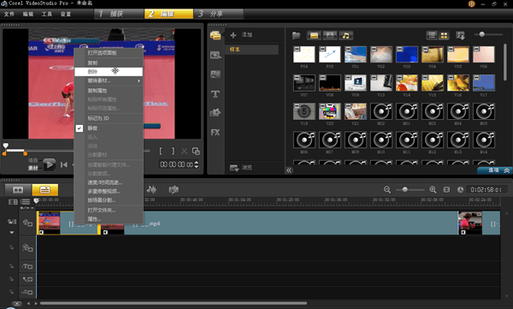The width and height of the screenshot is (513, 309).
Task: Toggle the 静音 mute checkmark in menu
Action: click(80, 128)
